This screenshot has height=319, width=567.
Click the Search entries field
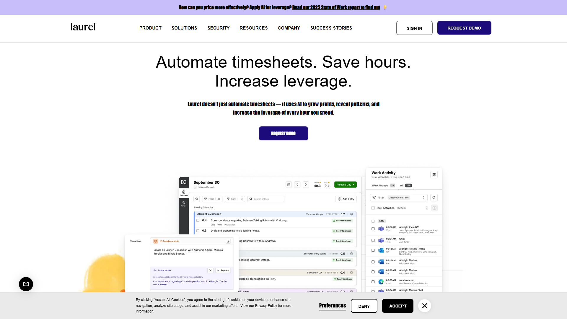click(x=266, y=199)
